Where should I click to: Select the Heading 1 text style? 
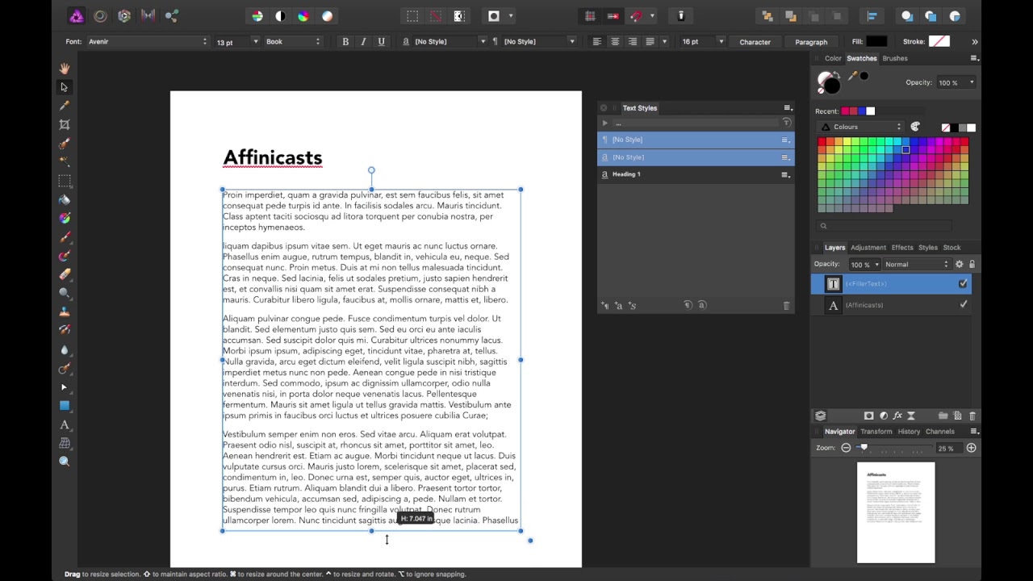[696, 174]
